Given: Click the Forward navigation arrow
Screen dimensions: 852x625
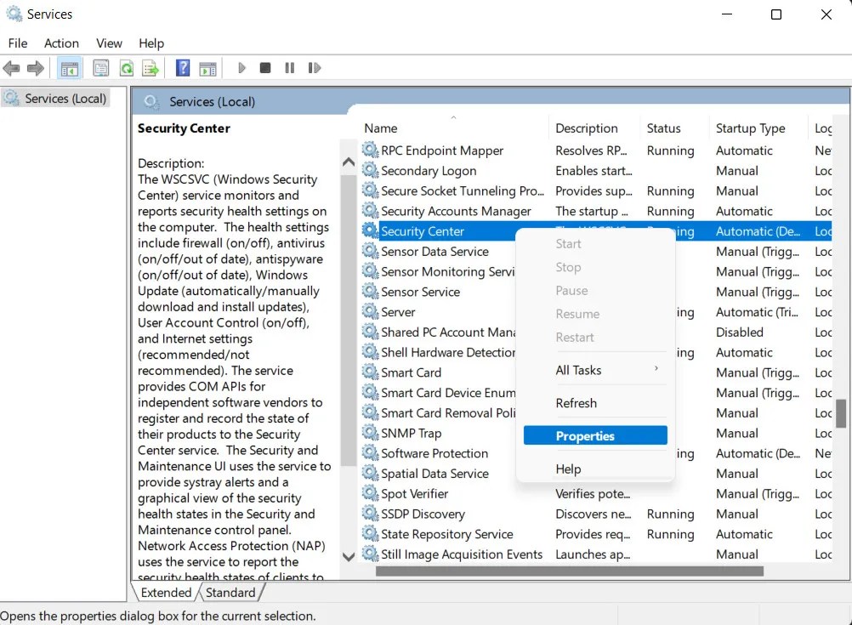Looking at the screenshot, I should (x=34, y=67).
